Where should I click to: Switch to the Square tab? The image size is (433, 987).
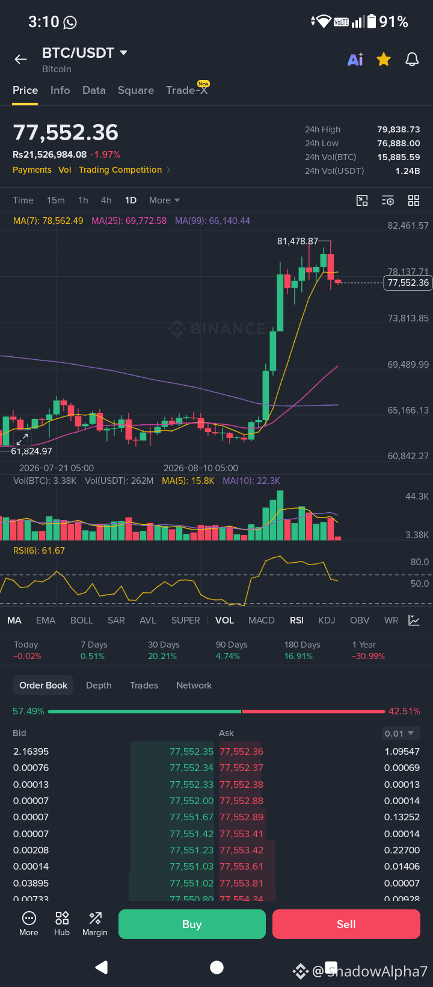[x=136, y=90]
